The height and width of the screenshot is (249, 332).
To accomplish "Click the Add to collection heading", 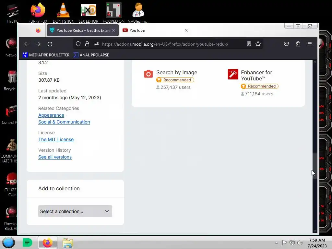I will 59,188.
